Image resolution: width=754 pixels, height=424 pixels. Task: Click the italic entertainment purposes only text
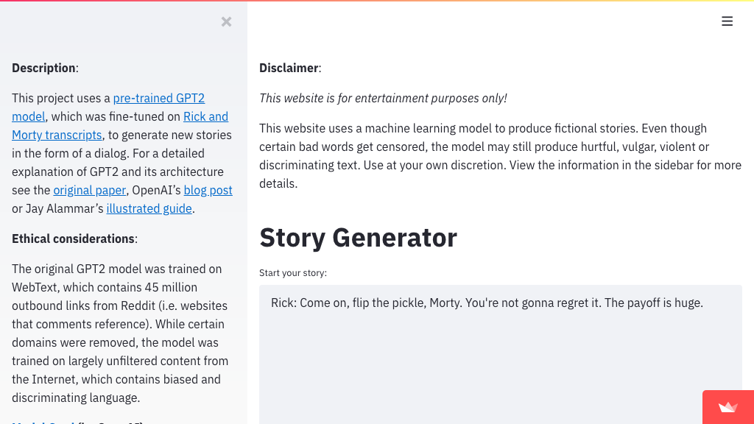coord(383,98)
